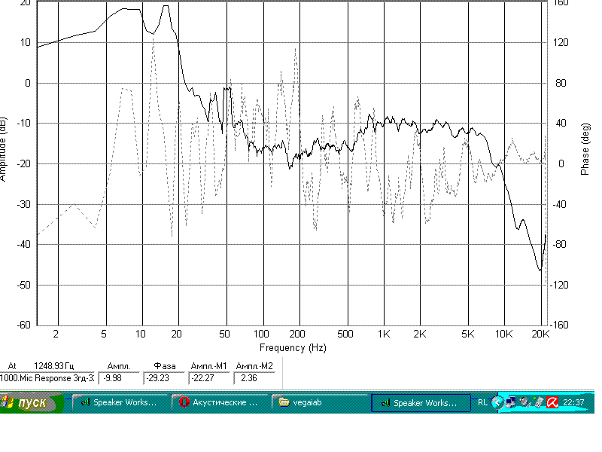The image size is (602, 452).
Task: Click the 22:37 system clock
Action: point(573,402)
